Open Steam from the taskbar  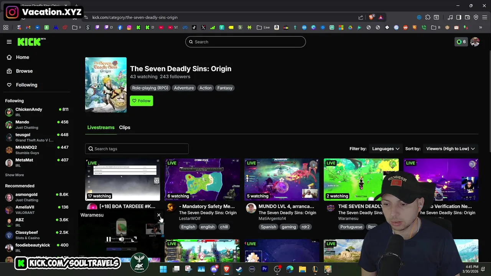(239, 269)
